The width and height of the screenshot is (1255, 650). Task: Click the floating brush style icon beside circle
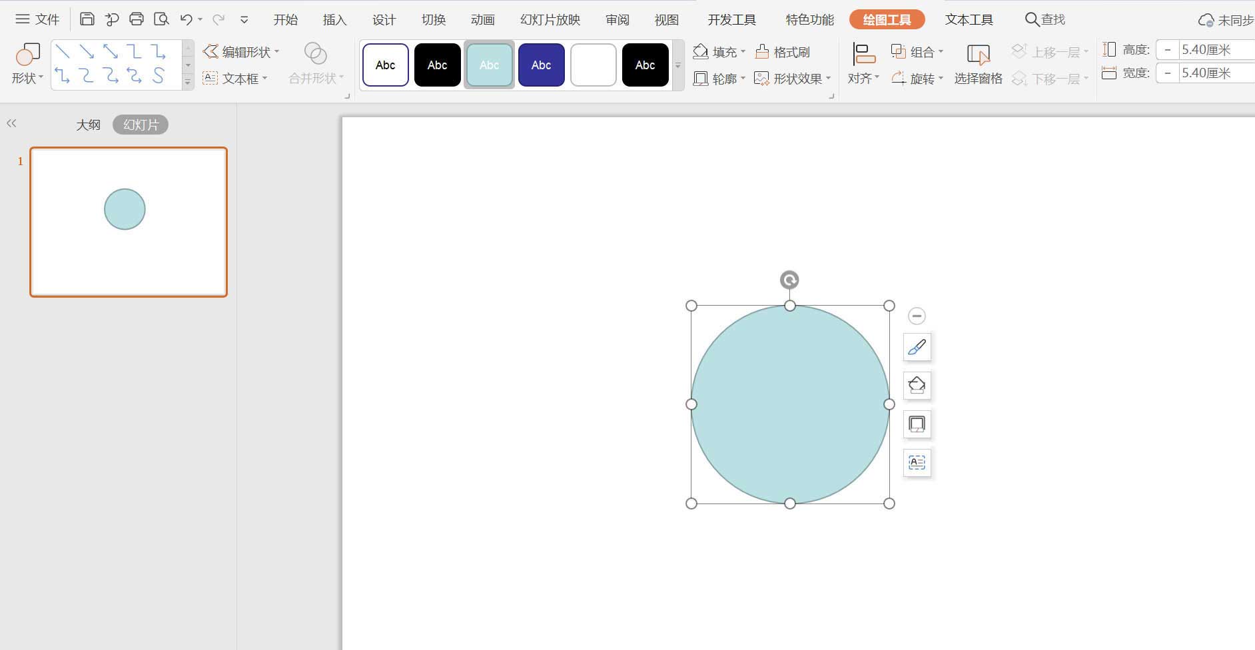click(917, 347)
